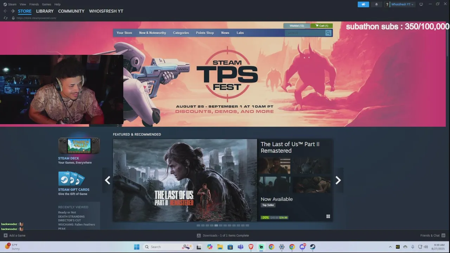Expand Whoisfresh YT account dropdown

click(x=402, y=4)
